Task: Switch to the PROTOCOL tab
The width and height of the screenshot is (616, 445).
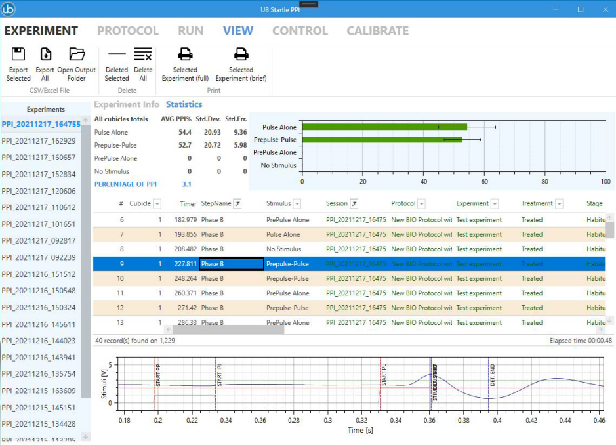Action: 128,31
